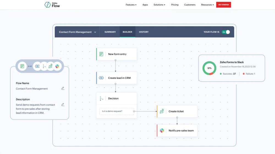Click the Contact Form Management flow name text
The image size is (275, 154).
(32, 89)
